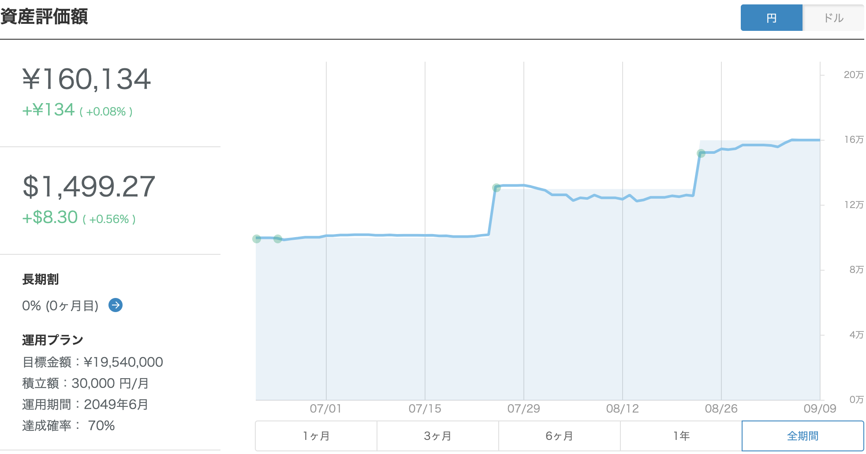This screenshot has width=866, height=454.
Task: Select the 1年 period tab
Action: click(681, 436)
